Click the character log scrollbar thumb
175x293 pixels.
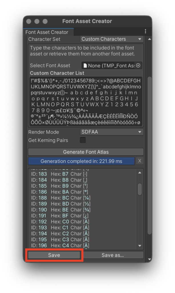click(140, 189)
